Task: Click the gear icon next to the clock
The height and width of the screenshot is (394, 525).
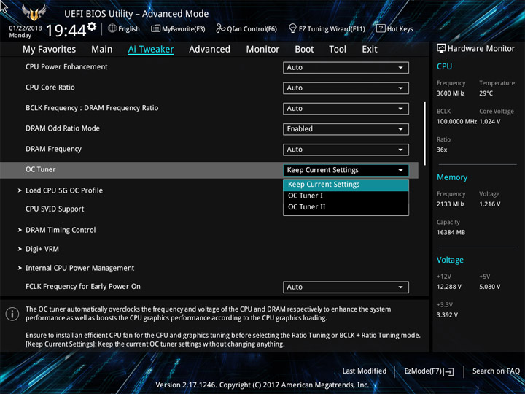Action: coord(92,26)
